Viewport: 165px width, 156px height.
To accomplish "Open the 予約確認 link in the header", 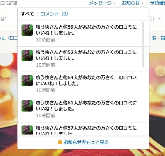I will [x=157, y=3].
